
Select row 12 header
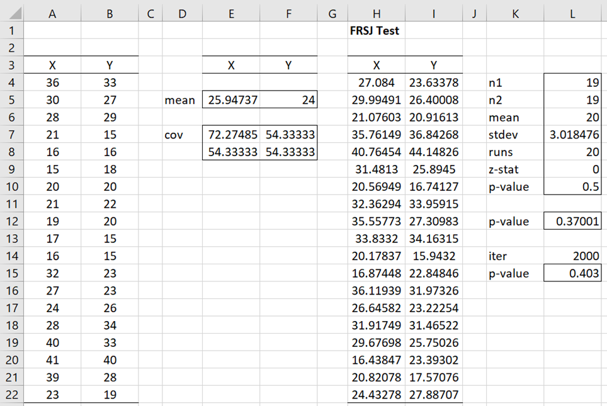click(x=12, y=221)
